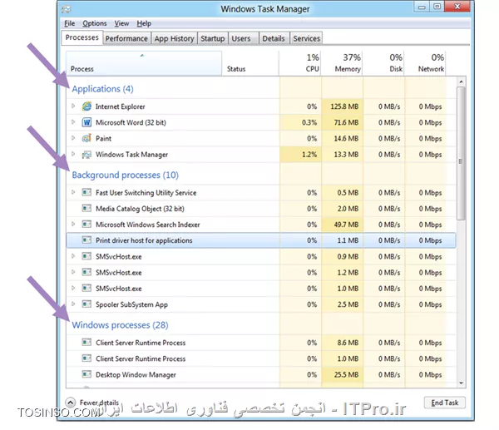The width and height of the screenshot is (499, 430).
Task: Click the End Task button
Action: click(445, 403)
